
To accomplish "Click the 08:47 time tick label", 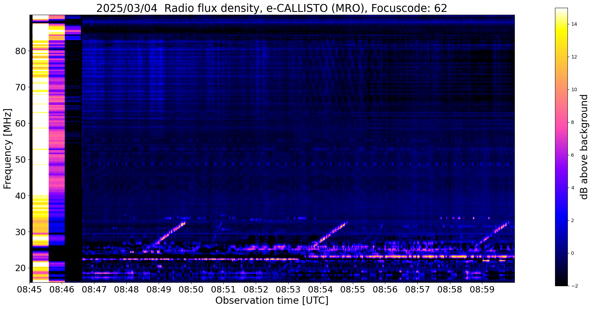I will [94, 290].
